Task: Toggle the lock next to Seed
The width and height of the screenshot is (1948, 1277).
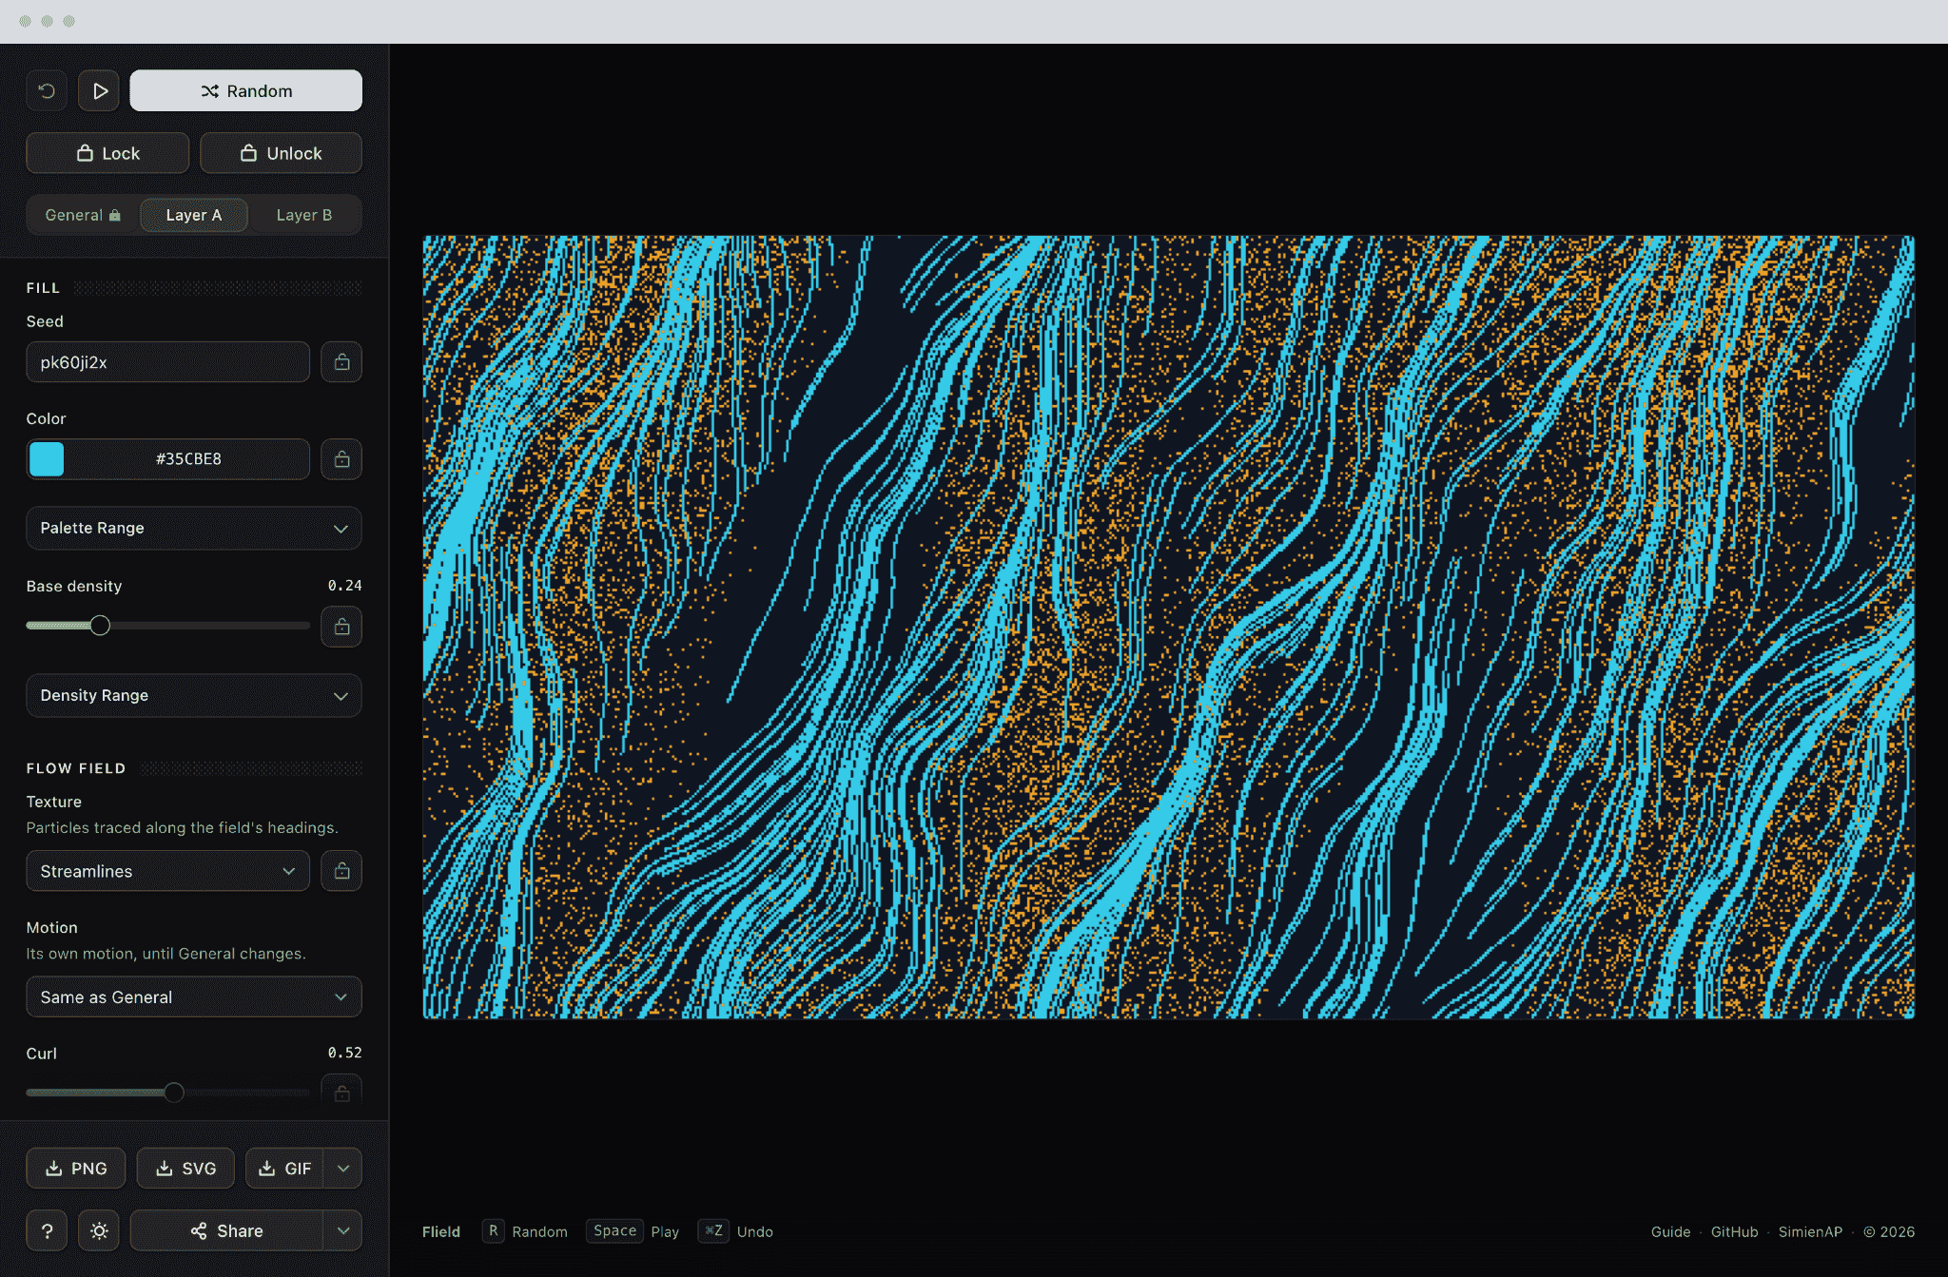Action: pos(341,362)
